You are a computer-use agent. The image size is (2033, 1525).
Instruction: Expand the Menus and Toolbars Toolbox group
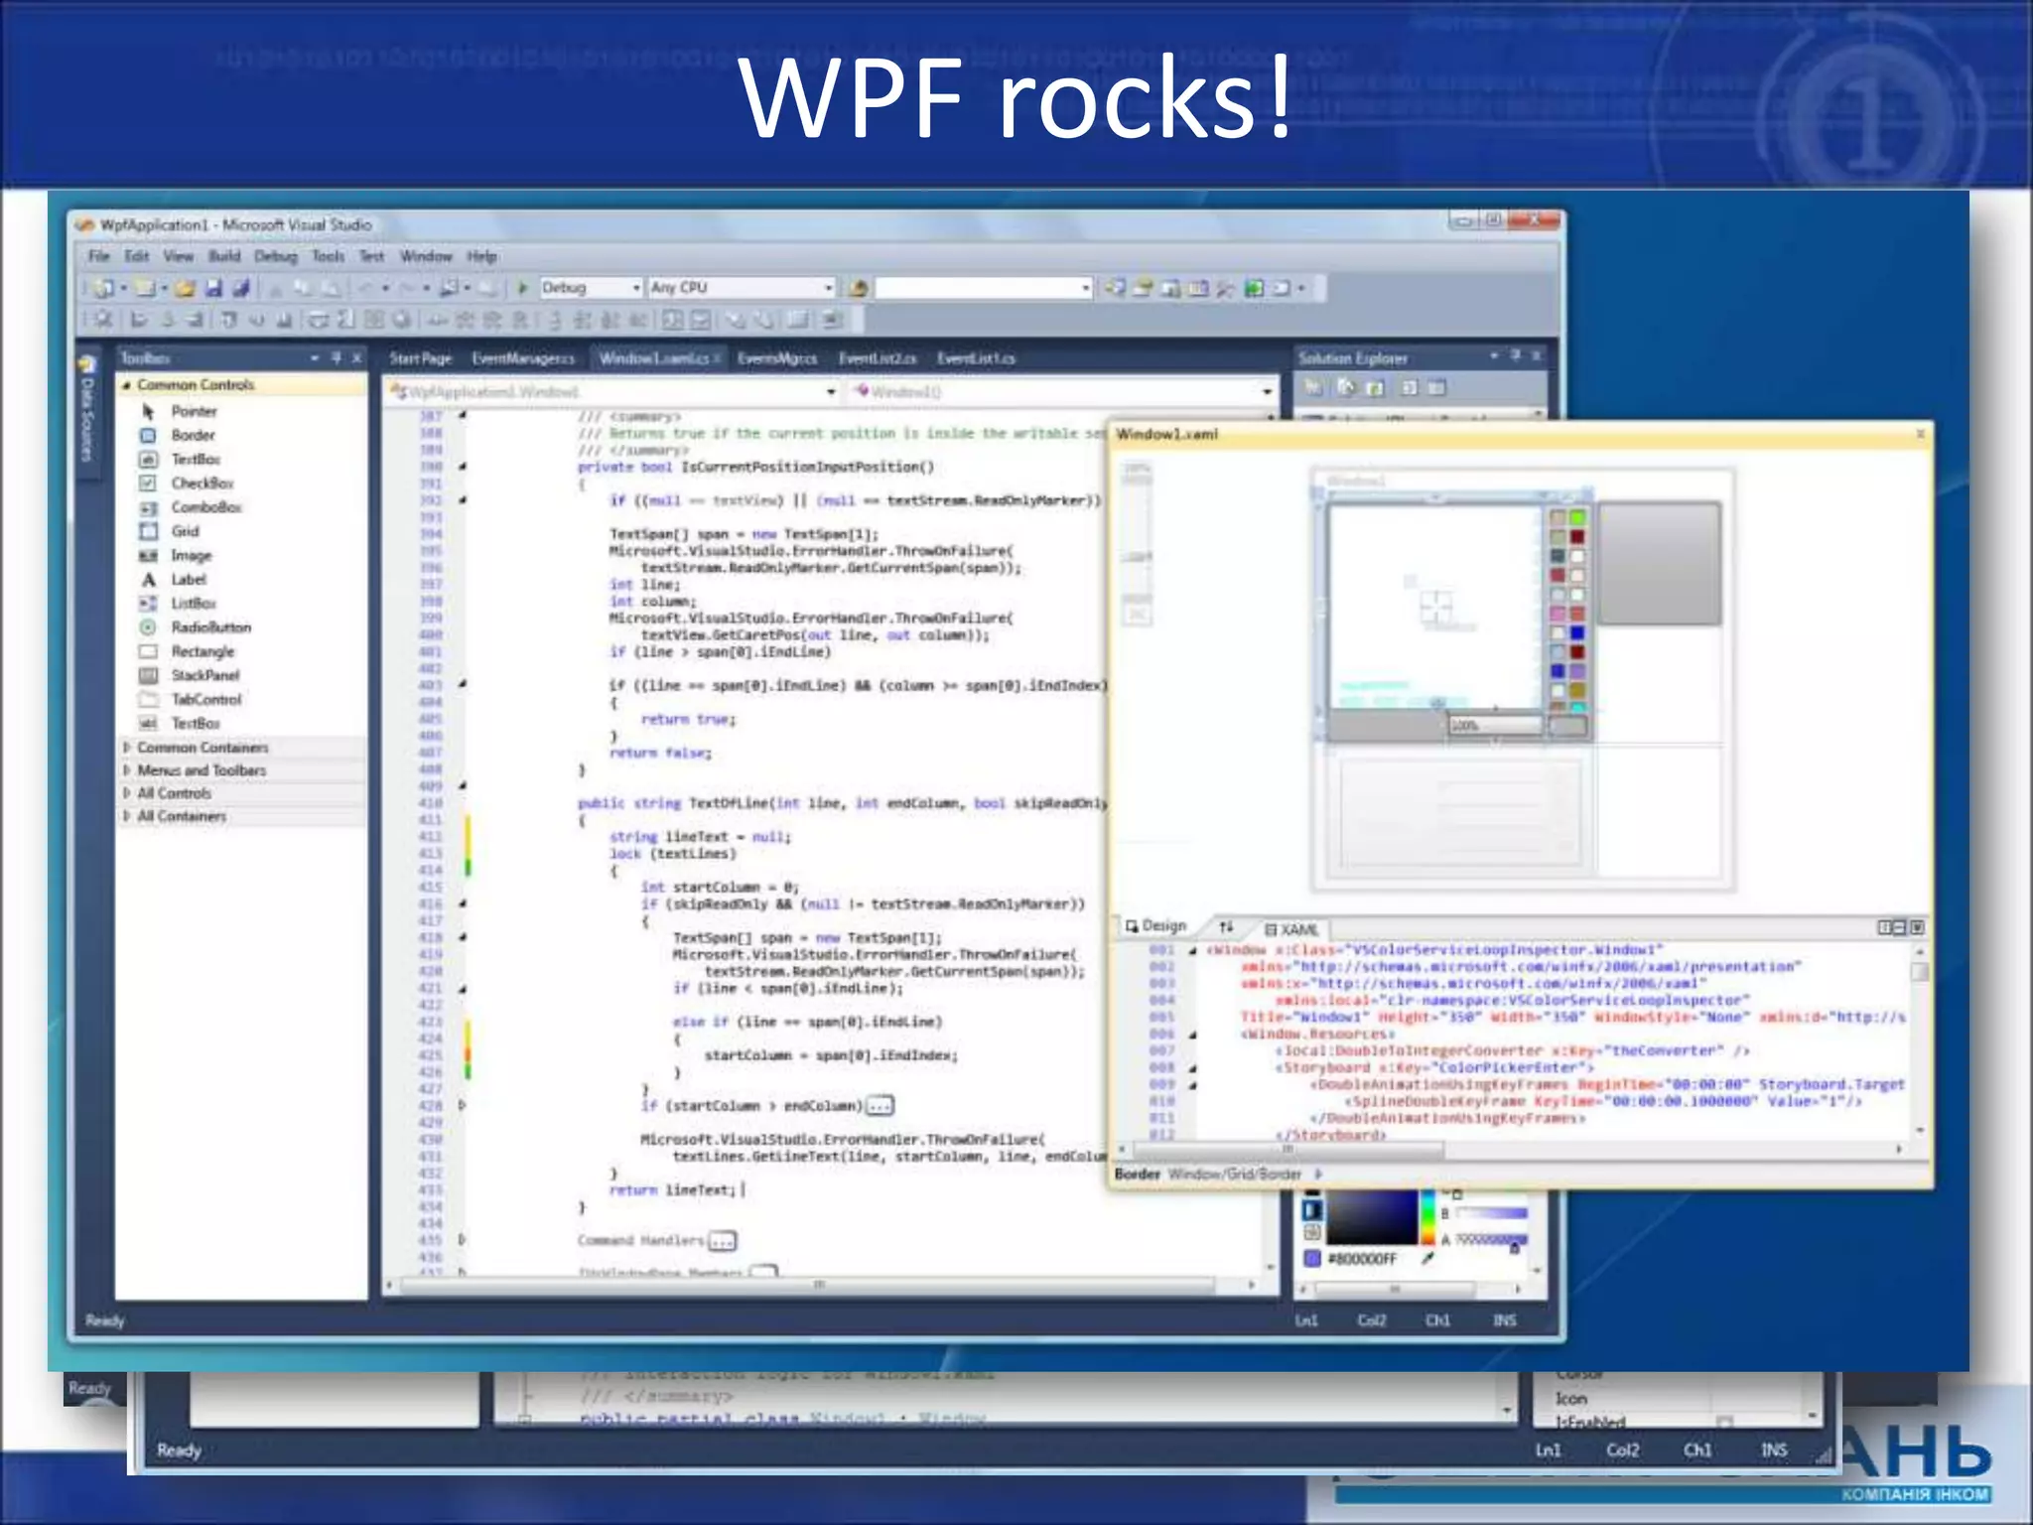tap(126, 770)
